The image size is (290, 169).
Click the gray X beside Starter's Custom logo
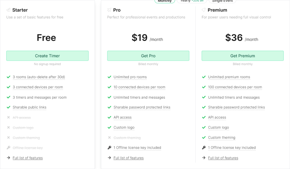click(8, 127)
